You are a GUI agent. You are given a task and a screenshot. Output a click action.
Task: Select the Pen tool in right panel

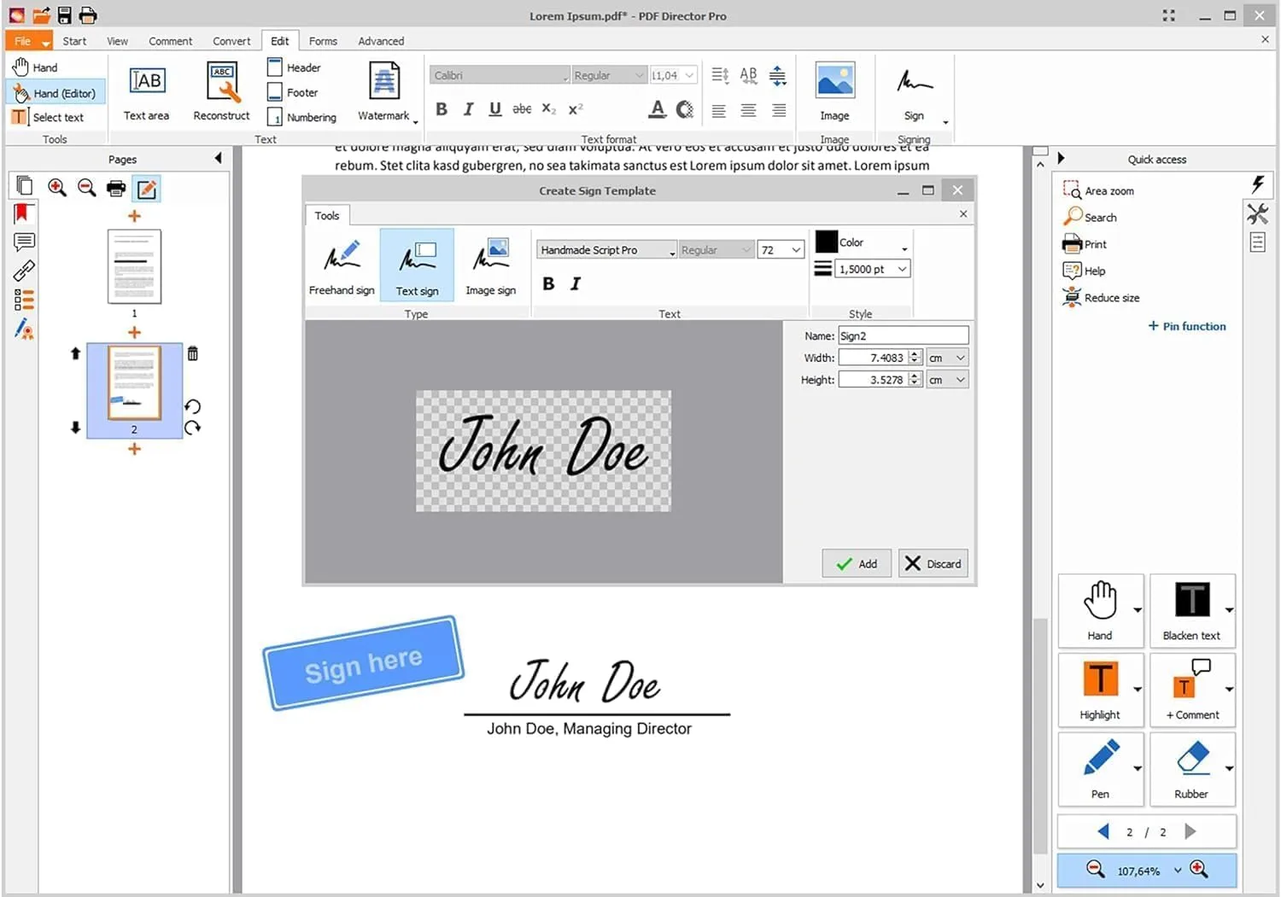pyautogui.click(x=1100, y=766)
